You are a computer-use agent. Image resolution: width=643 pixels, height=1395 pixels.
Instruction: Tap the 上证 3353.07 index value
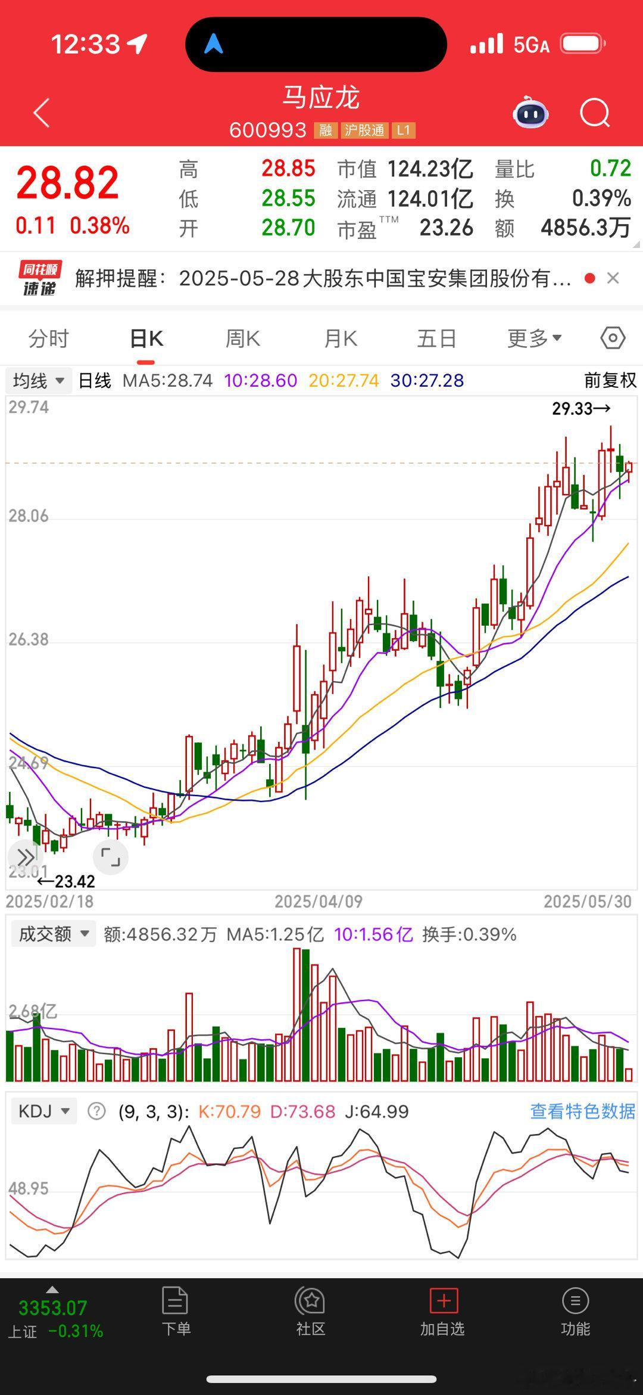pos(52,1309)
